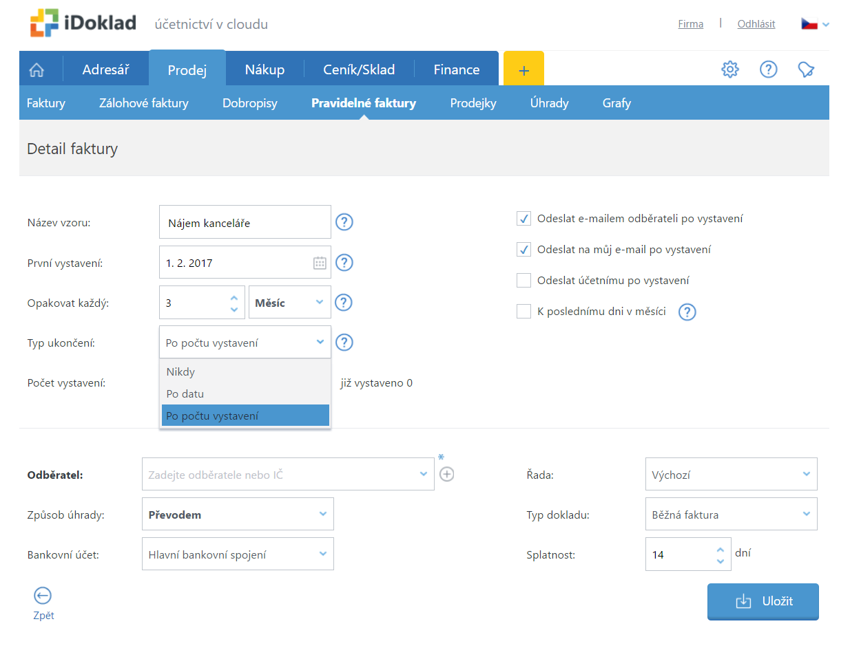This screenshot has height=648, width=850.
Task: Enable K poslednímu dni v měsíci checkbox
Action: point(524,312)
